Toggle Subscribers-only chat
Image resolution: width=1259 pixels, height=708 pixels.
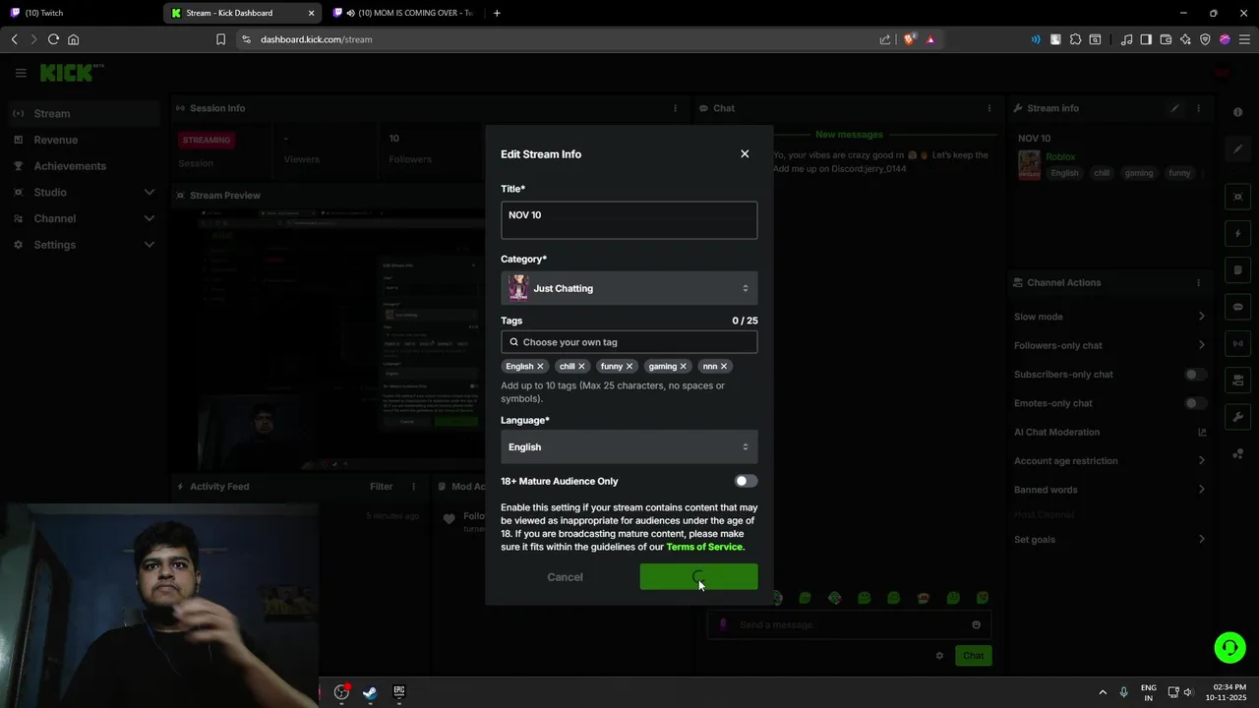1195,375
